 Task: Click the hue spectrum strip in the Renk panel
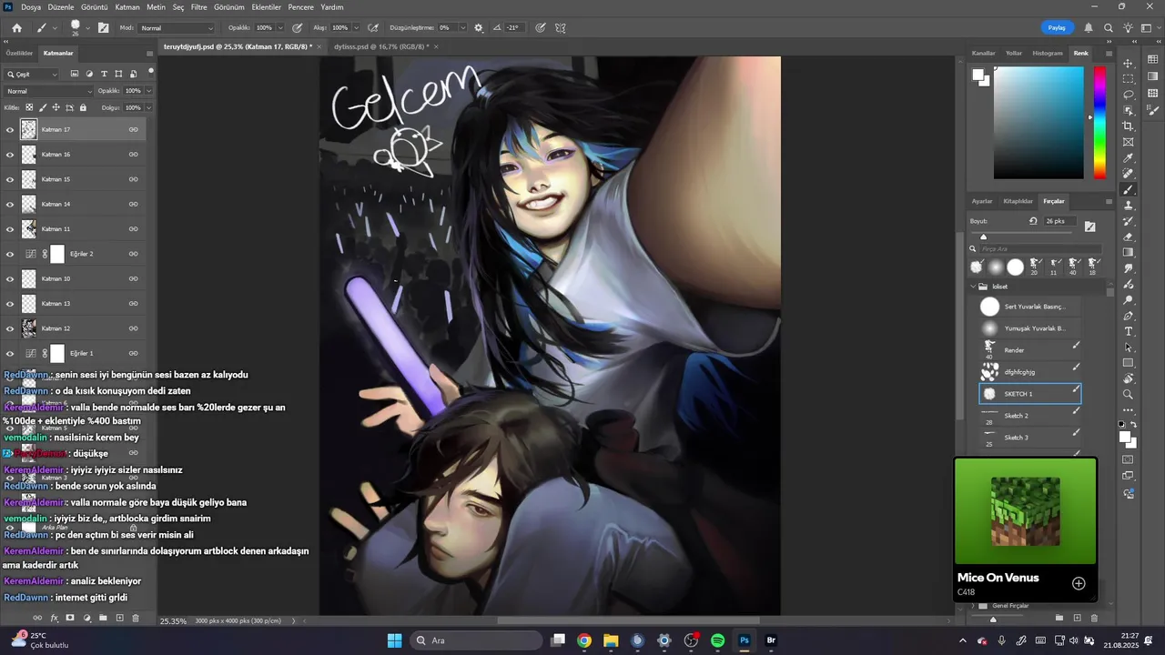[x=1099, y=123]
